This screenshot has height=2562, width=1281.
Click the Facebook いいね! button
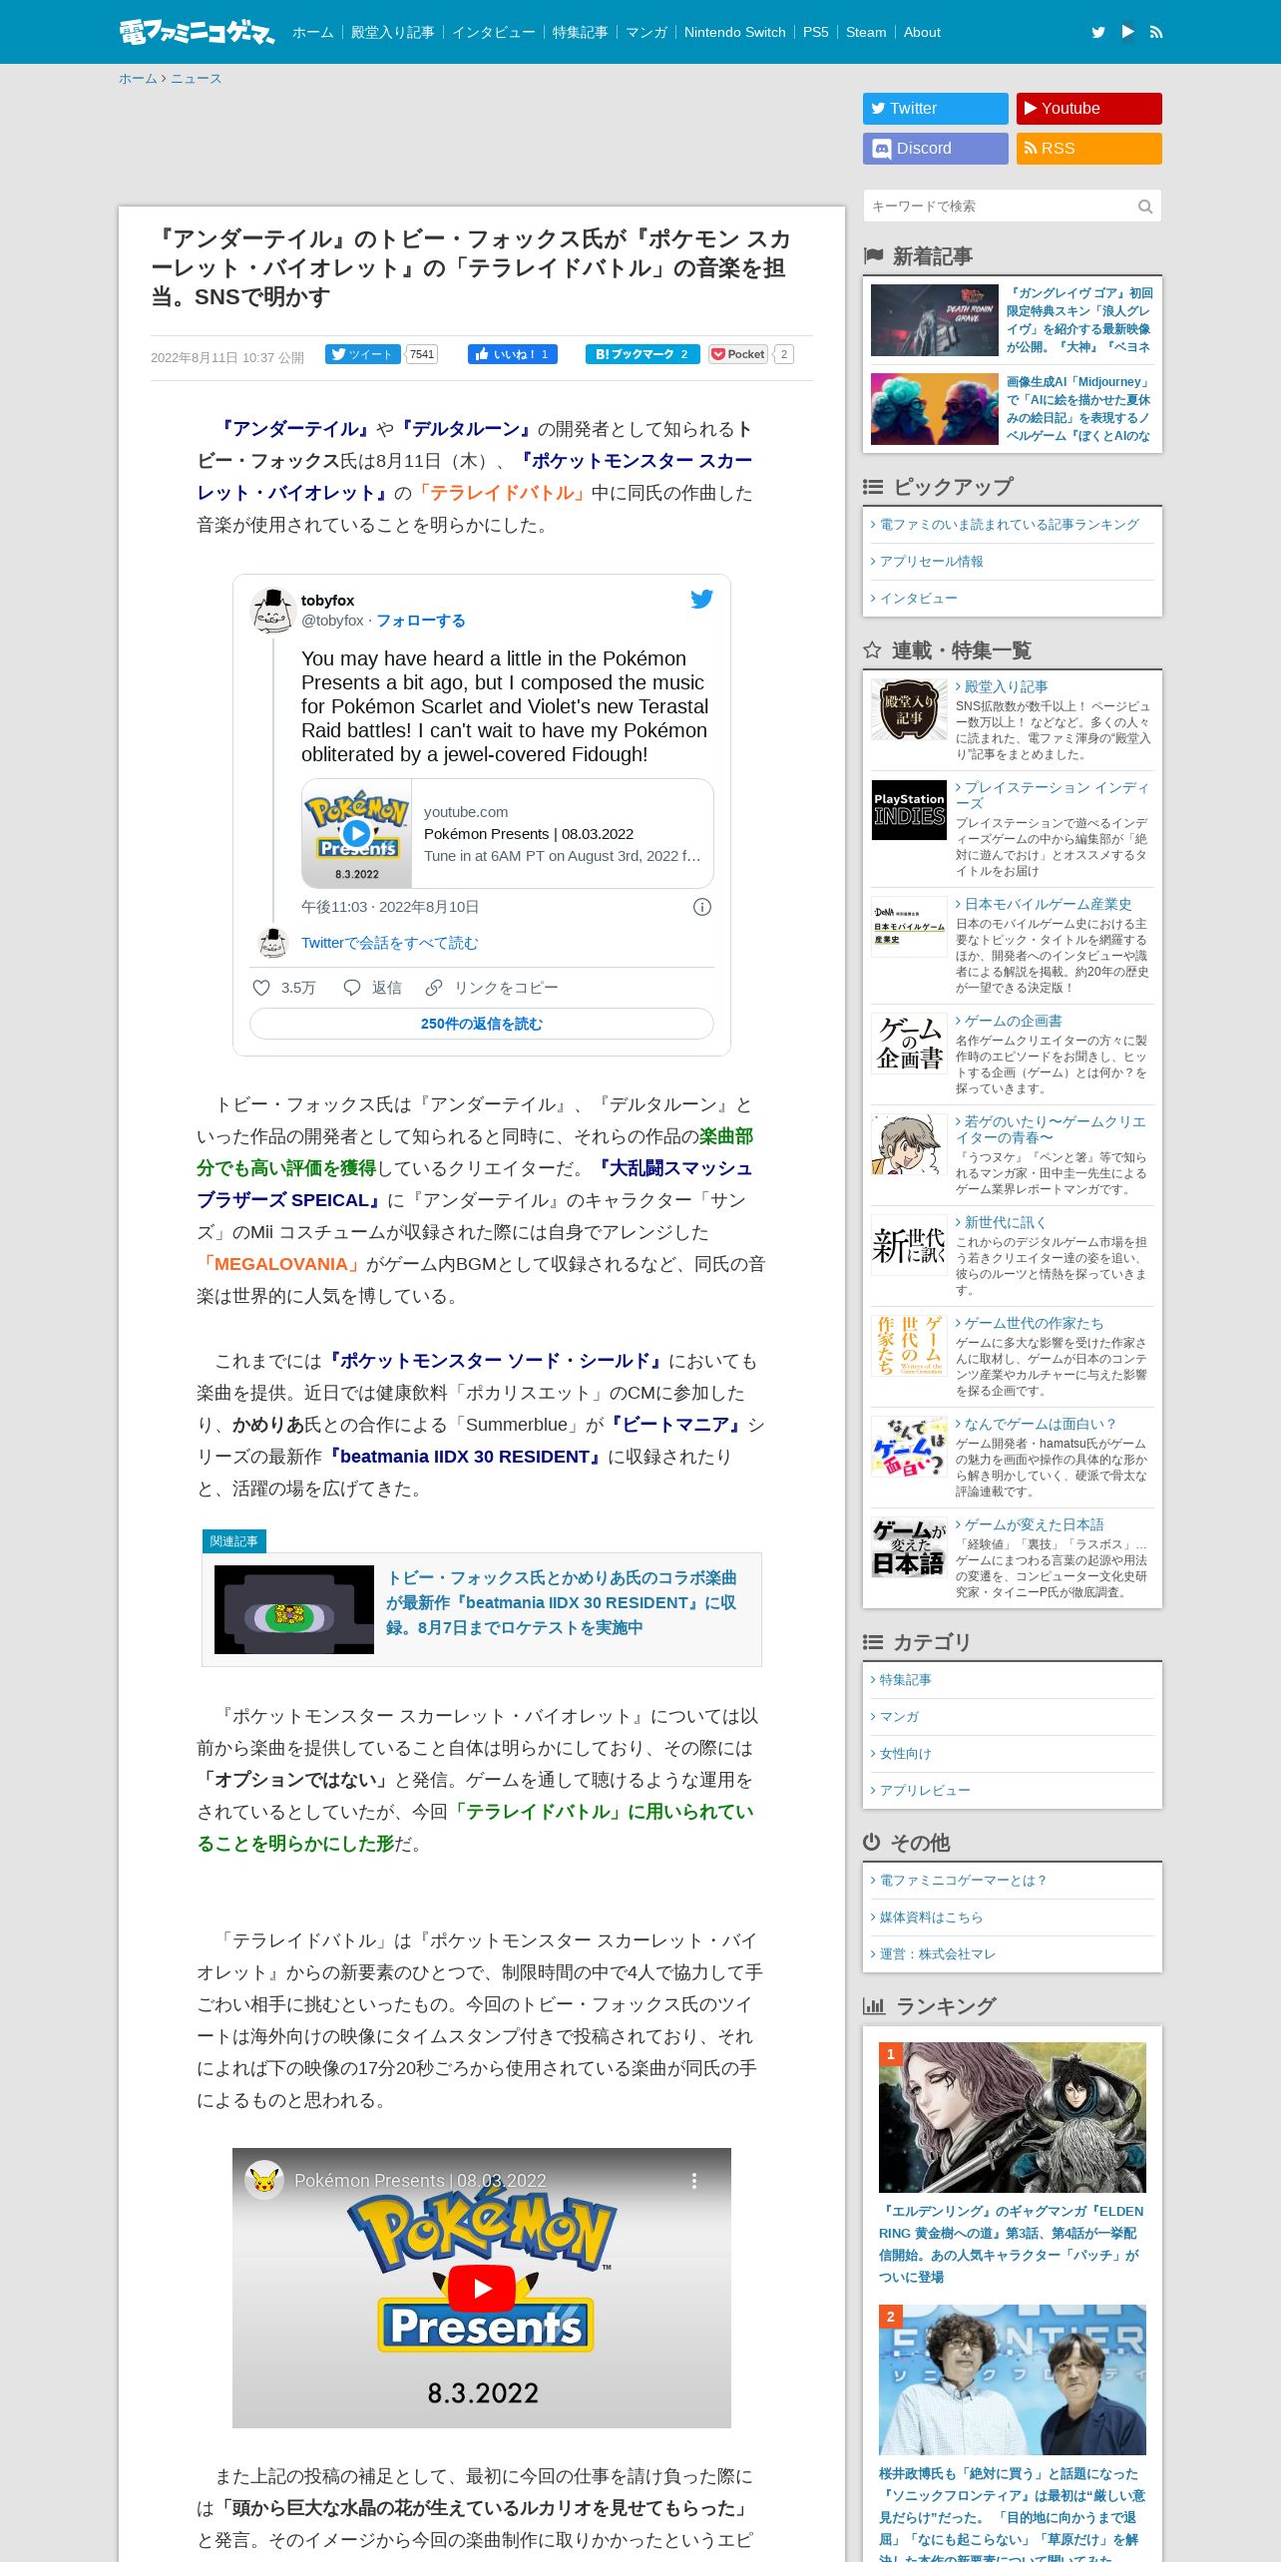point(513,354)
